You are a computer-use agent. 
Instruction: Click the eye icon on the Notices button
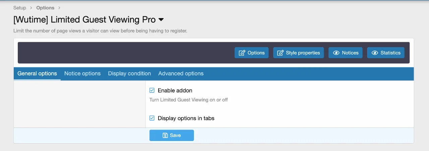[x=336, y=53]
